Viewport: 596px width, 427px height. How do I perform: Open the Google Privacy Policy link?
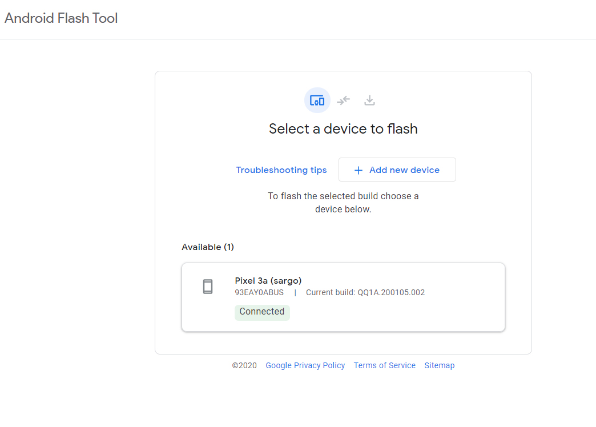coord(305,365)
